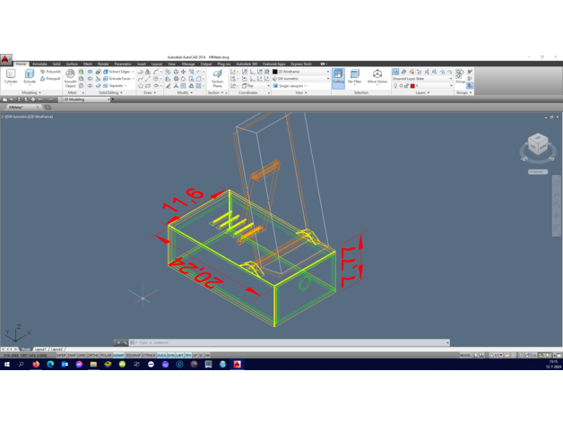Toggle ORTHO mode in status bar
The width and height of the screenshot is (563, 423).
point(92,355)
